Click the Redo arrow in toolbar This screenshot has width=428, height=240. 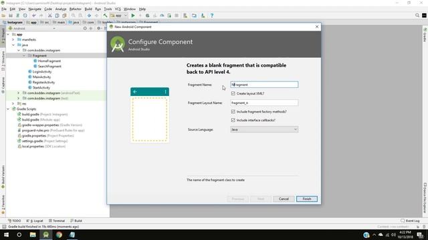click(41, 15)
